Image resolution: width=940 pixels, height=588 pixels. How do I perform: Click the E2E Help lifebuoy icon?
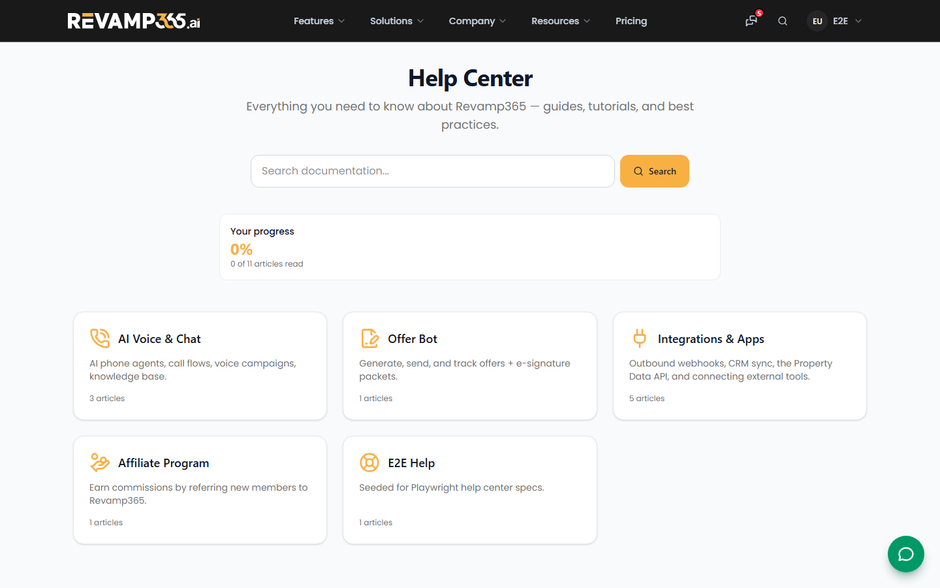pyautogui.click(x=369, y=463)
